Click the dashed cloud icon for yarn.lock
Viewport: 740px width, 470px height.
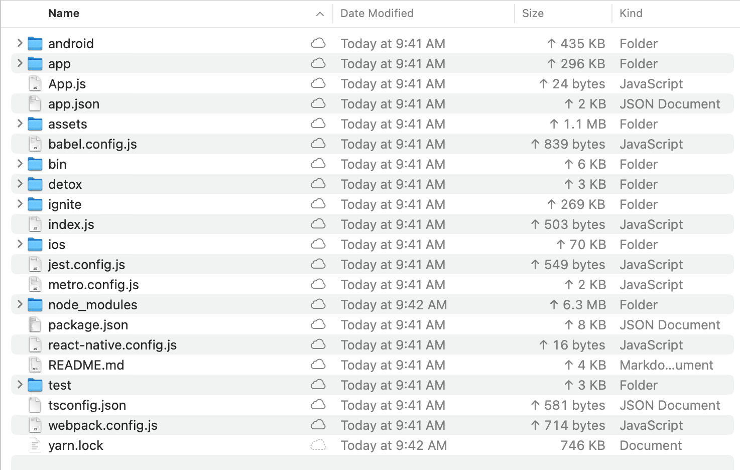point(318,445)
